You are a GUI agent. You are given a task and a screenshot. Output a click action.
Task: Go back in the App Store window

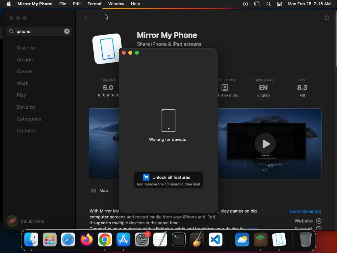pyautogui.click(x=86, y=18)
